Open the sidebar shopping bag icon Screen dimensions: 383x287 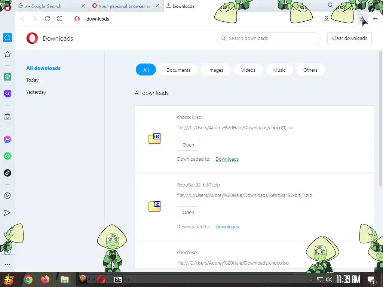tap(7, 117)
